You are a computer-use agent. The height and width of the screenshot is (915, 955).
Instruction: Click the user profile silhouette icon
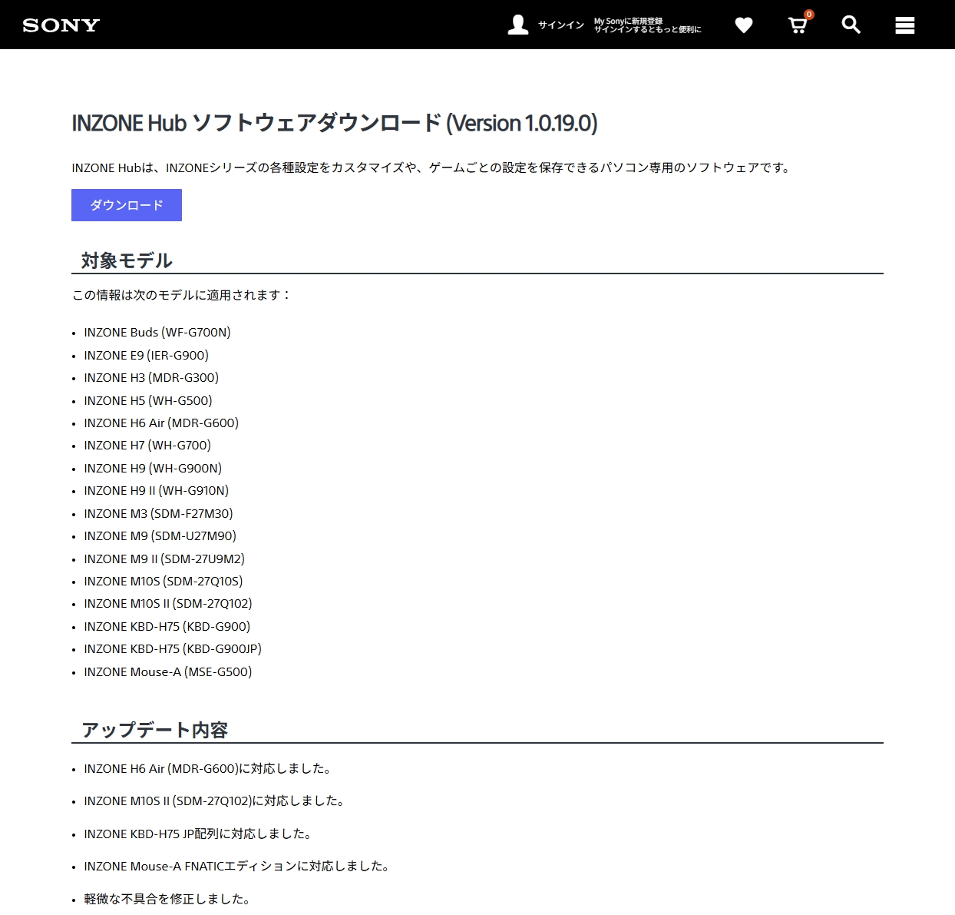(x=518, y=25)
